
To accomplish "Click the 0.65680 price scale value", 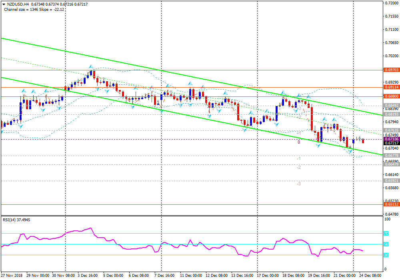I will tap(392, 188).
